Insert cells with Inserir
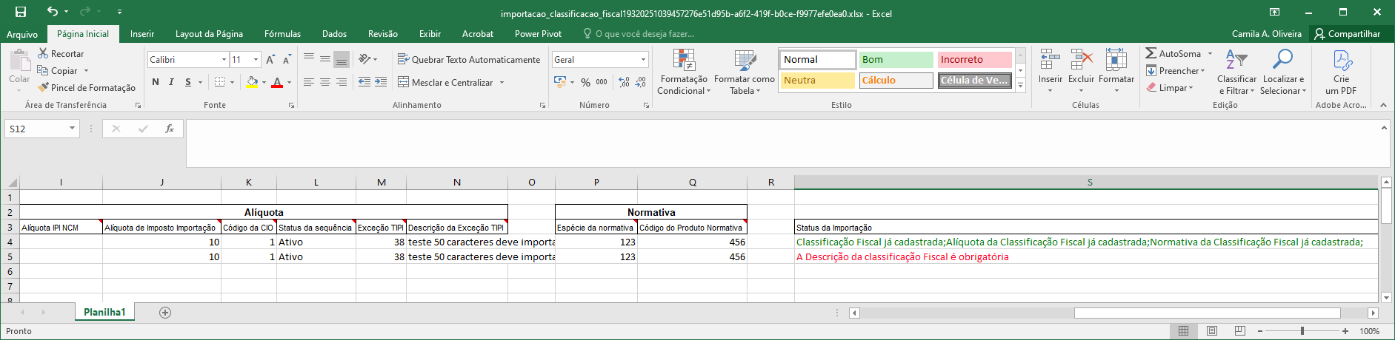Screen dimensions: 1395x340 pyautogui.click(x=1050, y=72)
